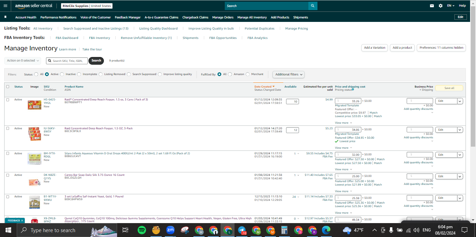The height and width of the screenshot is (237, 476).
Task: Click the Save all button
Action: [449, 88]
